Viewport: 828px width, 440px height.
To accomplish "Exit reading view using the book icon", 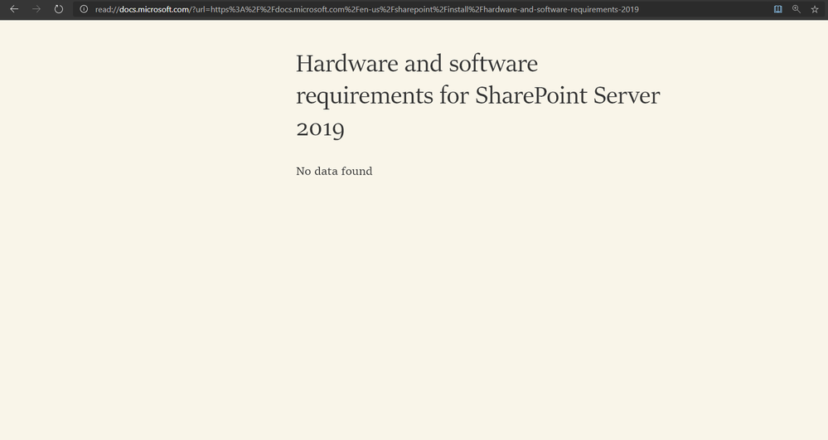I will (777, 9).
